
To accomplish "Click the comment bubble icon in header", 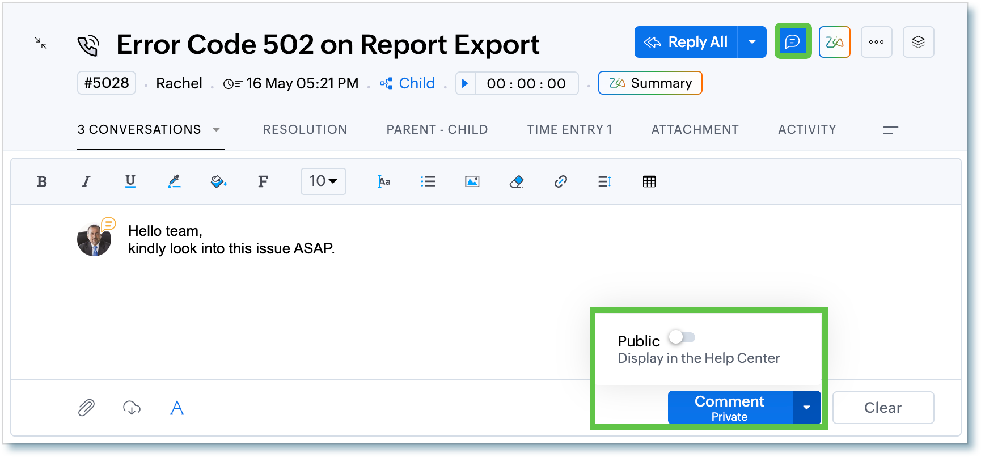I will pyautogui.click(x=792, y=41).
